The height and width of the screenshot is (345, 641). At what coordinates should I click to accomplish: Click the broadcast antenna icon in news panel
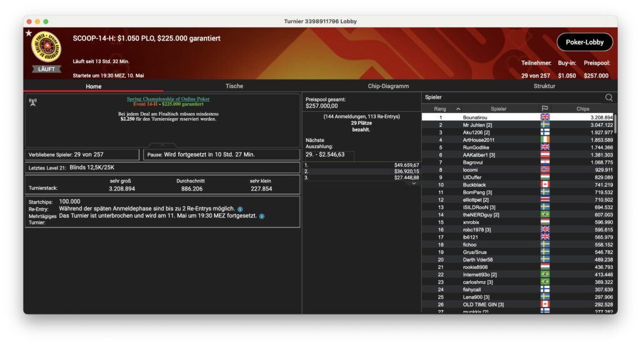(33, 102)
